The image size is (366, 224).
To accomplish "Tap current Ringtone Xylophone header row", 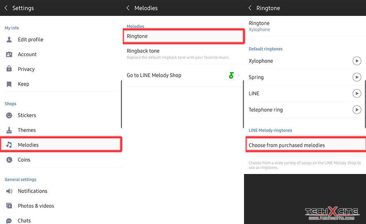I will pyautogui.click(x=306, y=26).
